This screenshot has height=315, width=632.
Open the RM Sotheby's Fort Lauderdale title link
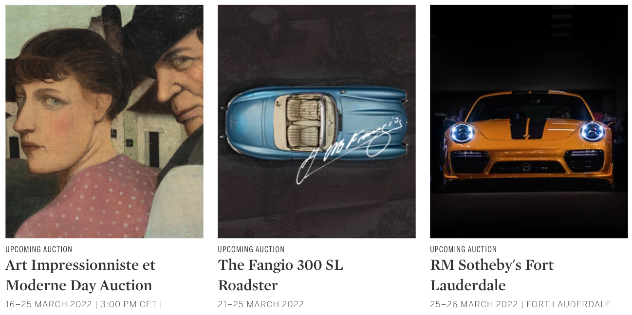click(x=492, y=275)
